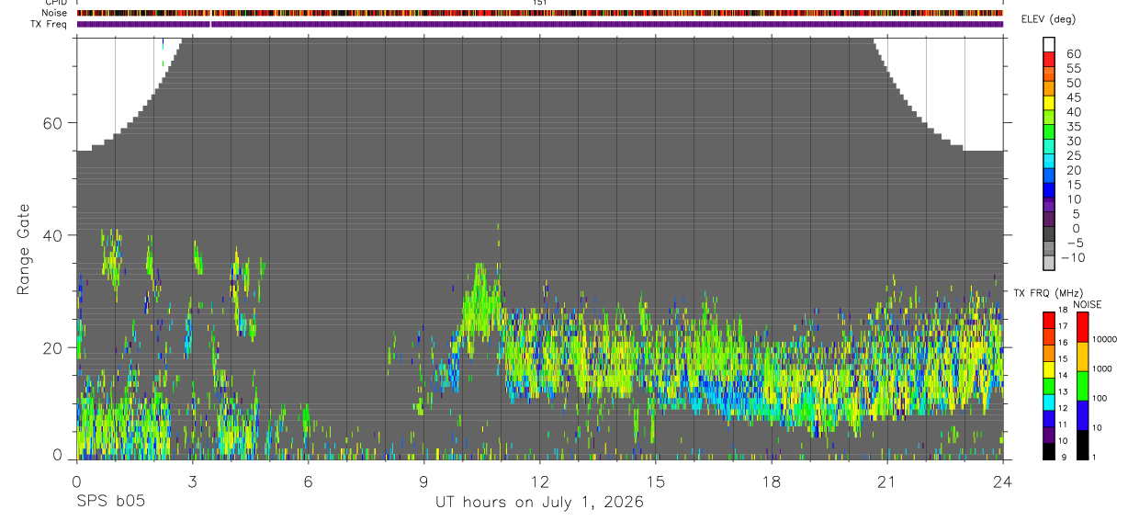Click the red 18 MHz TX FRQ swatch
The height and width of the screenshot is (521, 1128).
tap(1048, 319)
